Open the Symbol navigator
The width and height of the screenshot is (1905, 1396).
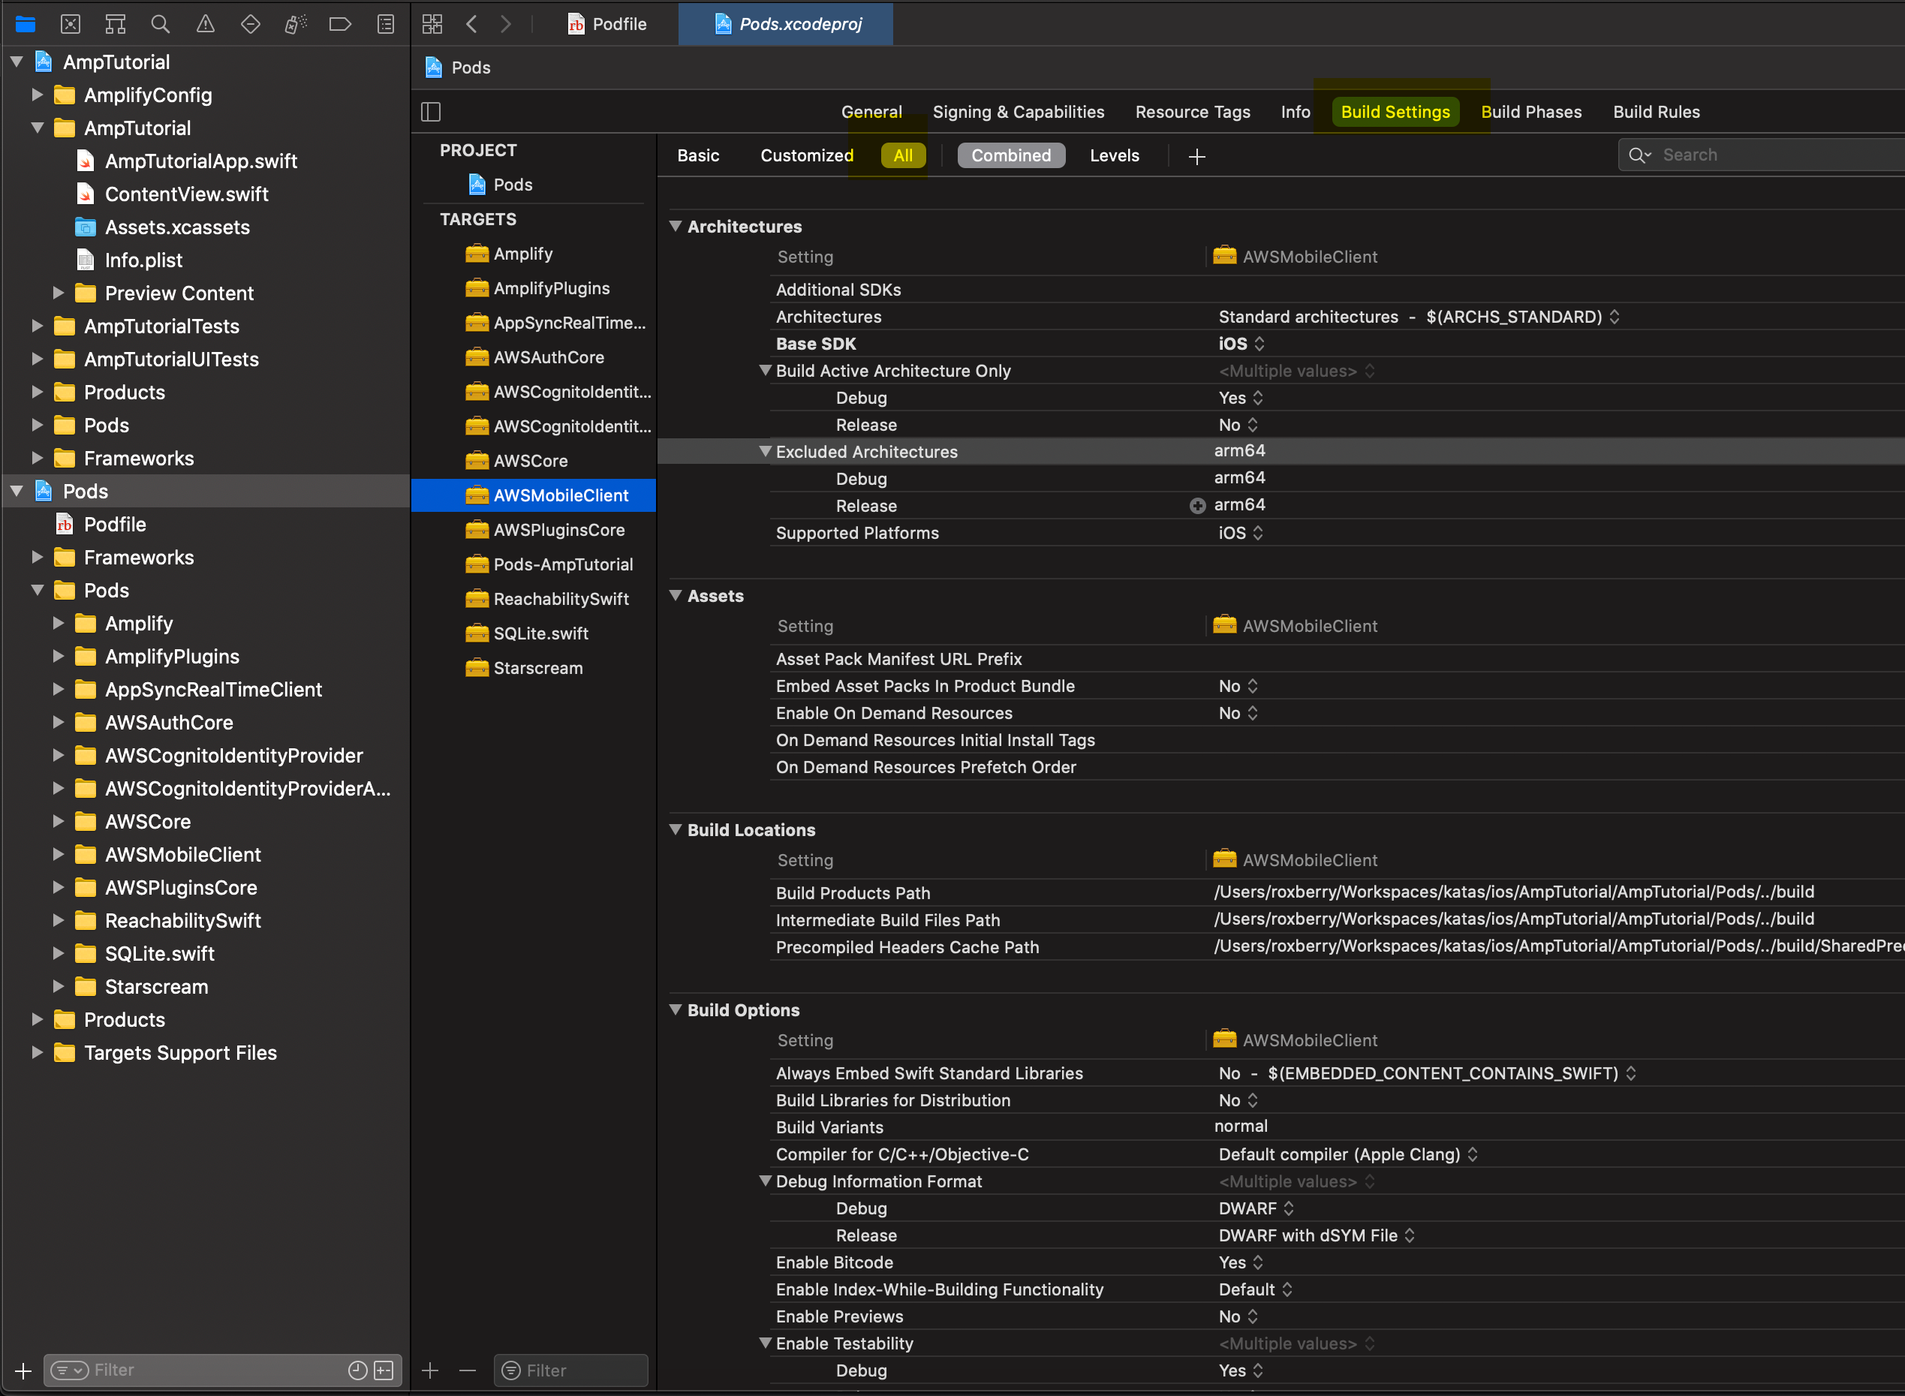116,25
